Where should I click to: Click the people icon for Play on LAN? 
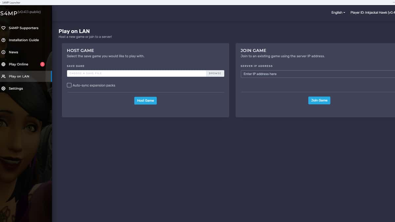[x=4, y=76]
